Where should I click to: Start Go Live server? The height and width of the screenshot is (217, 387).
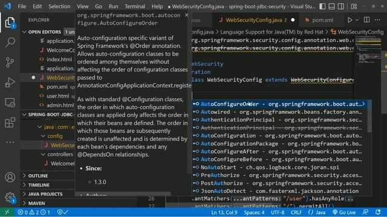[344, 212]
